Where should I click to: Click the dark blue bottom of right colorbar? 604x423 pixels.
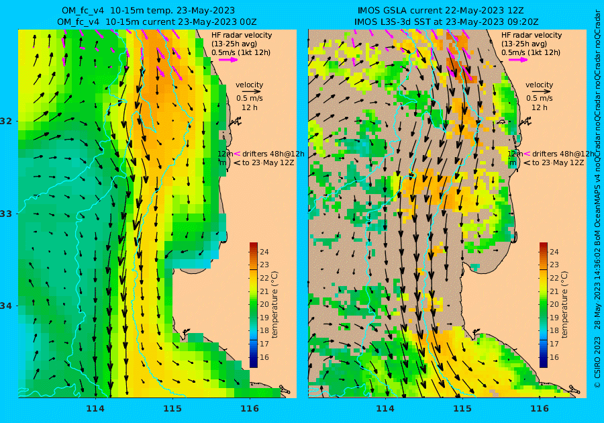tap(543, 363)
